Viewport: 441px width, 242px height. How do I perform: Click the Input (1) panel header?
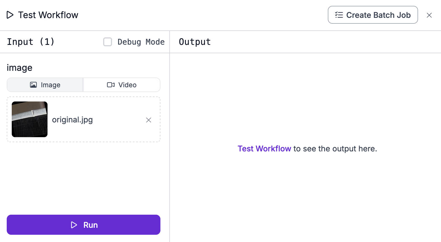[x=31, y=42]
